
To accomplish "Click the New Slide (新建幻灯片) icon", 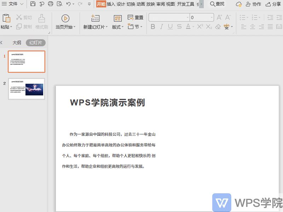I will 95,18.
